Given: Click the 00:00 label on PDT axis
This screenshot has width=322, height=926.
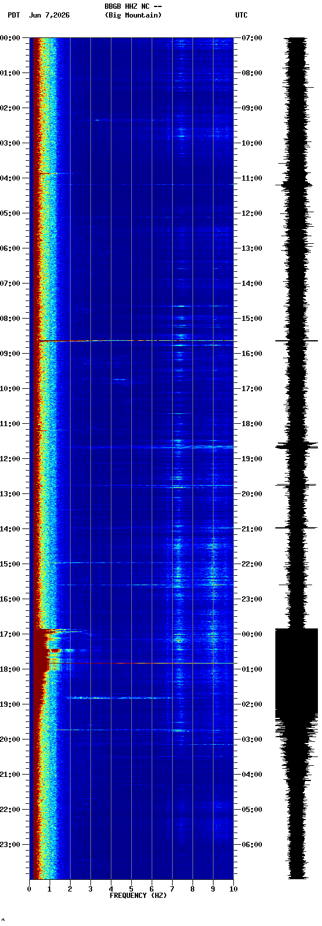Looking at the screenshot, I should (x=10, y=38).
